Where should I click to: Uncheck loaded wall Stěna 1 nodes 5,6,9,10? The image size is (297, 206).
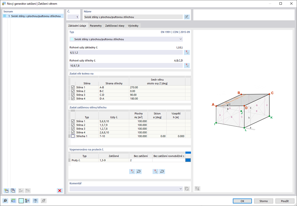[x=73, y=121]
